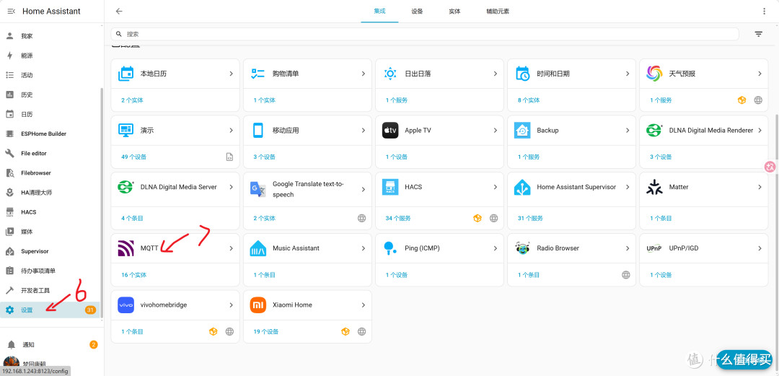Screen dimensions: 779x376
Task: Click the Xiaomi Home logo icon
Action: tap(258, 305)
